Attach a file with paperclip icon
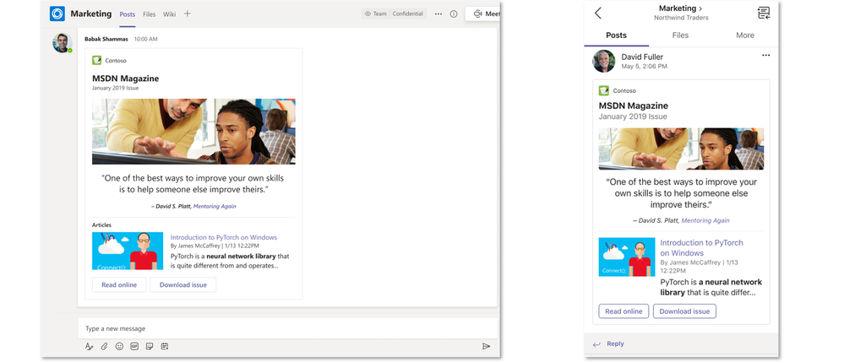The width and height of the screenshot is (844, 362). tap(105, 347)
